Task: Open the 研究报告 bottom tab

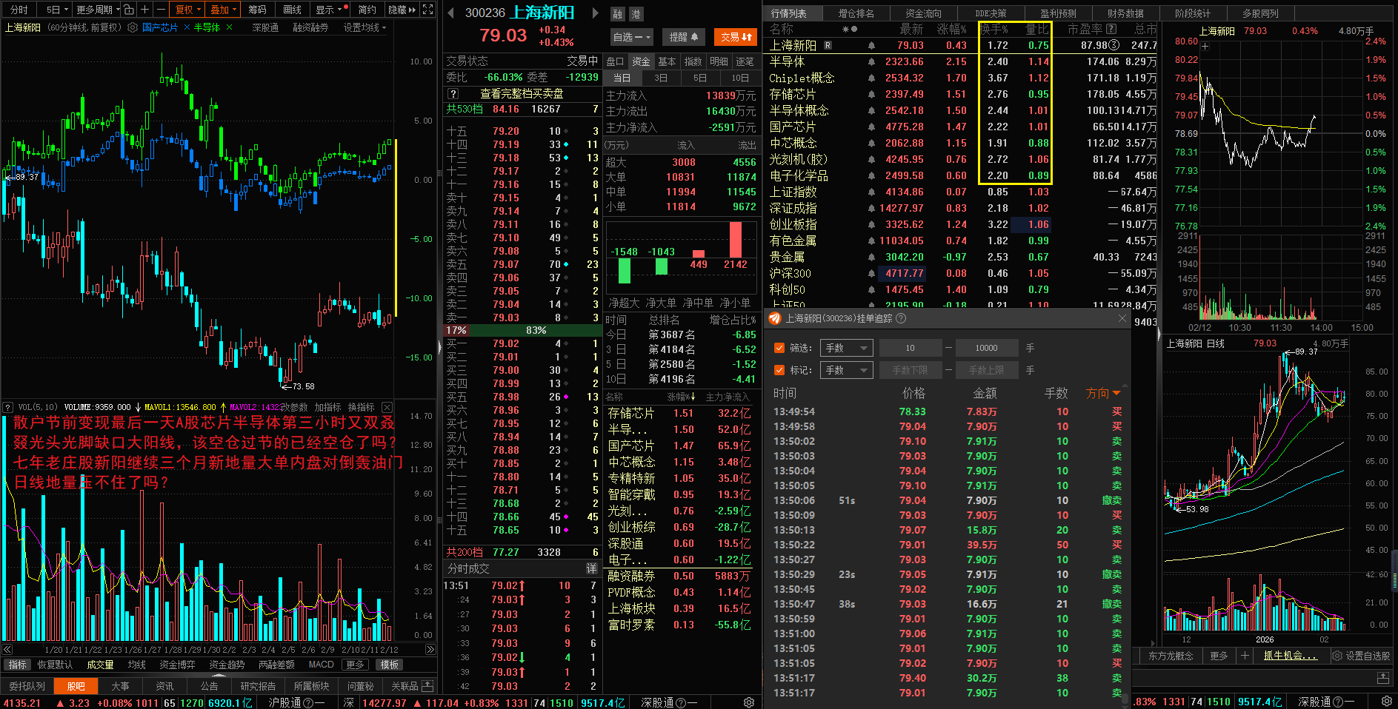Action: tap(258, 686)
